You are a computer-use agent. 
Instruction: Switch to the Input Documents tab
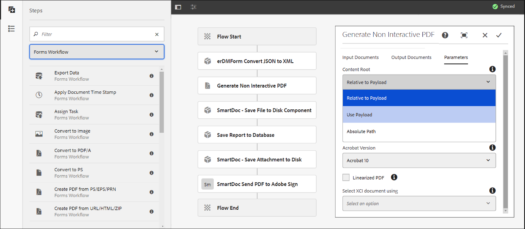(x=361, y=57)
